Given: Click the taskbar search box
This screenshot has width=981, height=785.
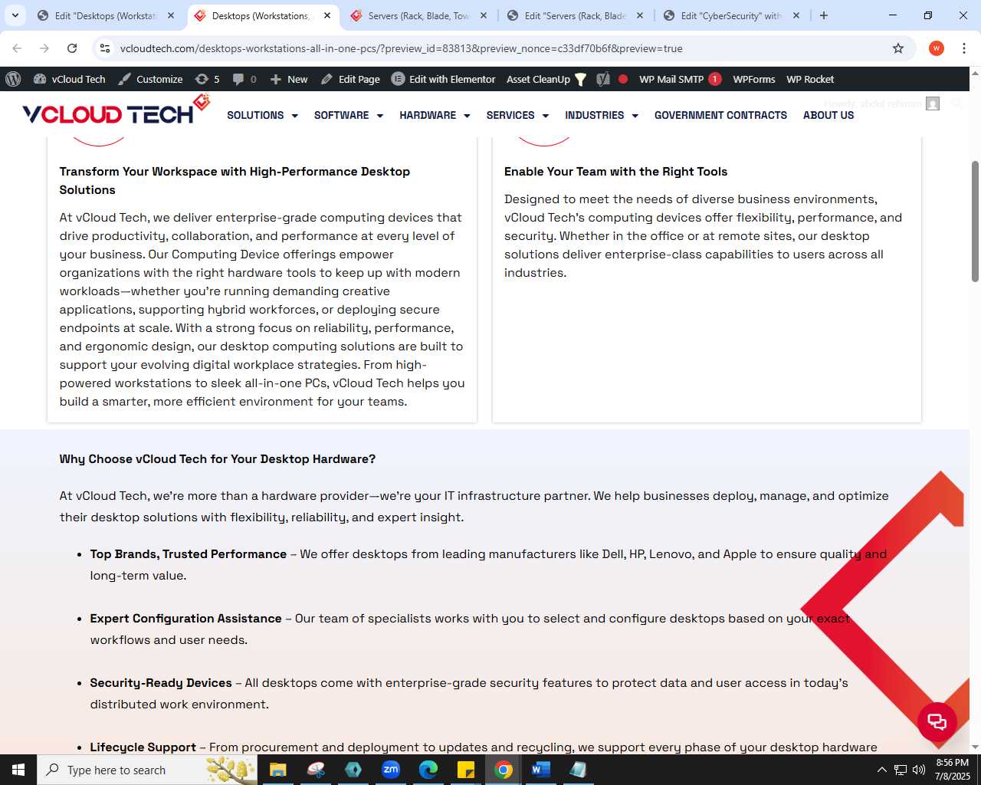Looking at the screenshot, I should point(147,770).
